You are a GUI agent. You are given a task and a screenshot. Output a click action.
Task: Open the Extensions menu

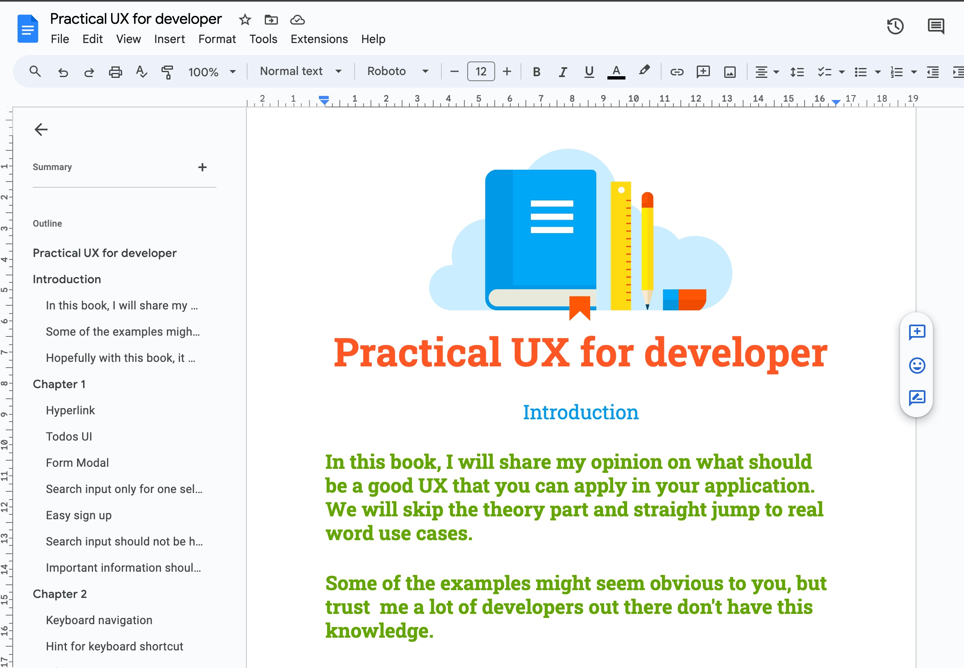point(318,39)
